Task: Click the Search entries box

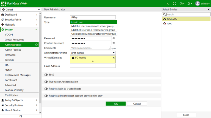Action: [x=186, y=14]
